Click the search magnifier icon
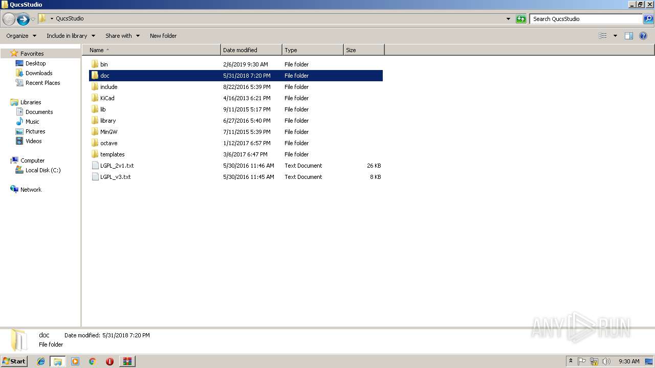655x368 pixels. coord(648,19)
